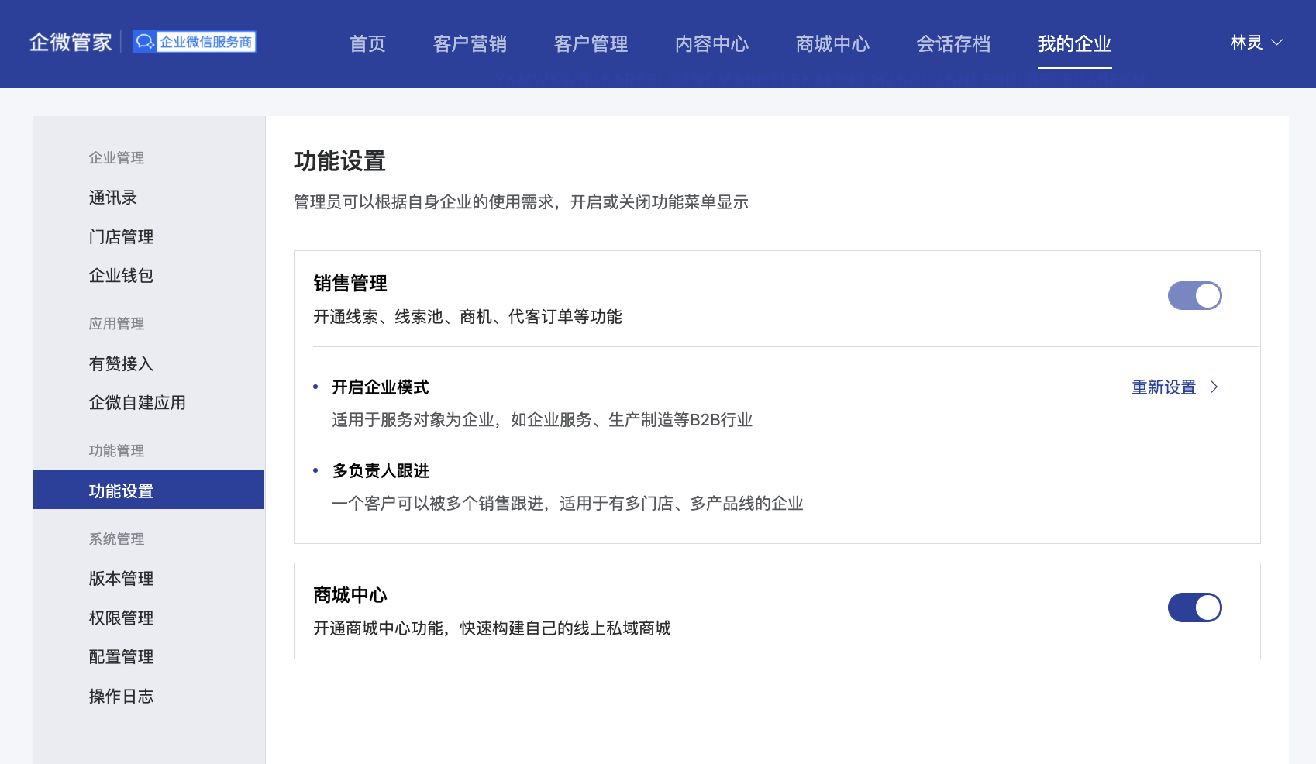Viewport: 1316px width, 764px height.
Task: Open 门店管理 in the sidebar
Action: pyautogui.click(x=121, y=236)
